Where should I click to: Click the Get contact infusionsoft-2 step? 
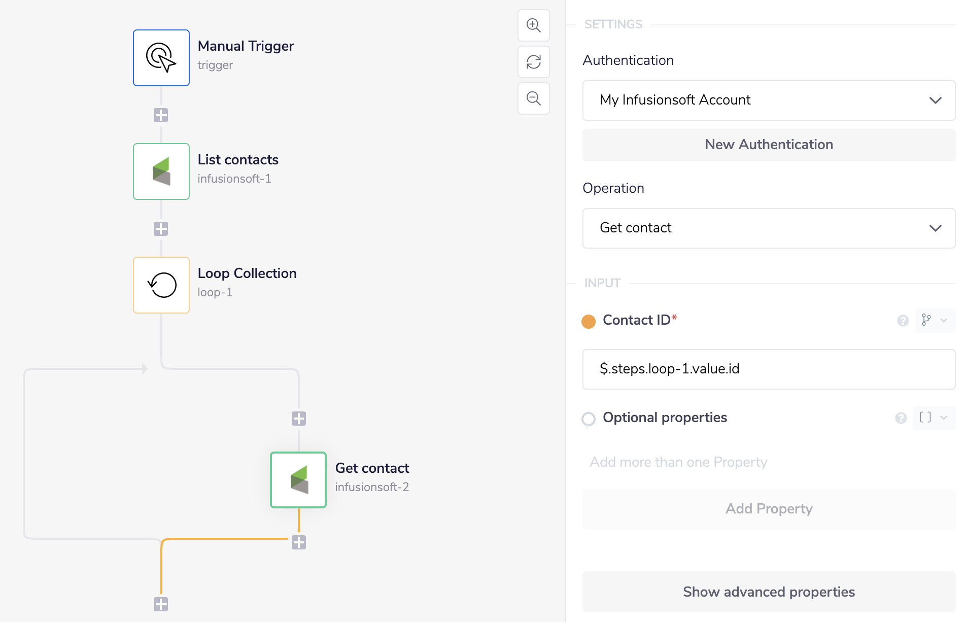point(298,480)
